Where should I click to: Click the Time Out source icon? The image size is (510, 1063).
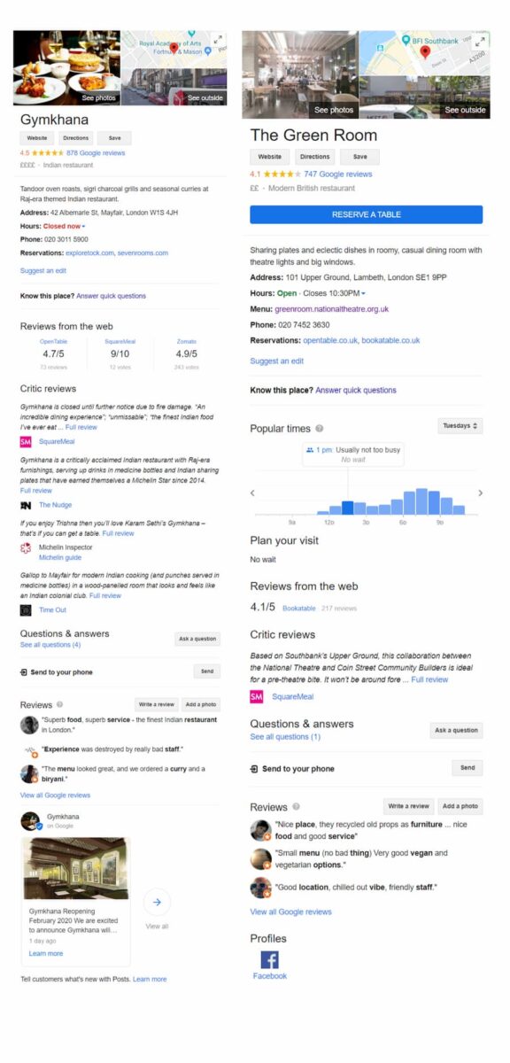(x=27, y=610)
